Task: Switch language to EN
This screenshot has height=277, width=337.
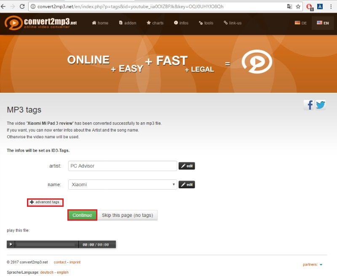Action: [323, 23]
